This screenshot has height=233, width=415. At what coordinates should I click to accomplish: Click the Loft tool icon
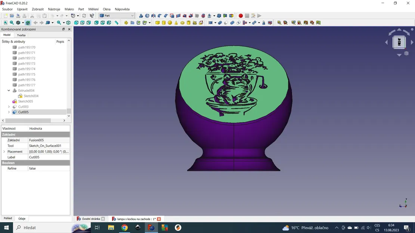(185, 16)
